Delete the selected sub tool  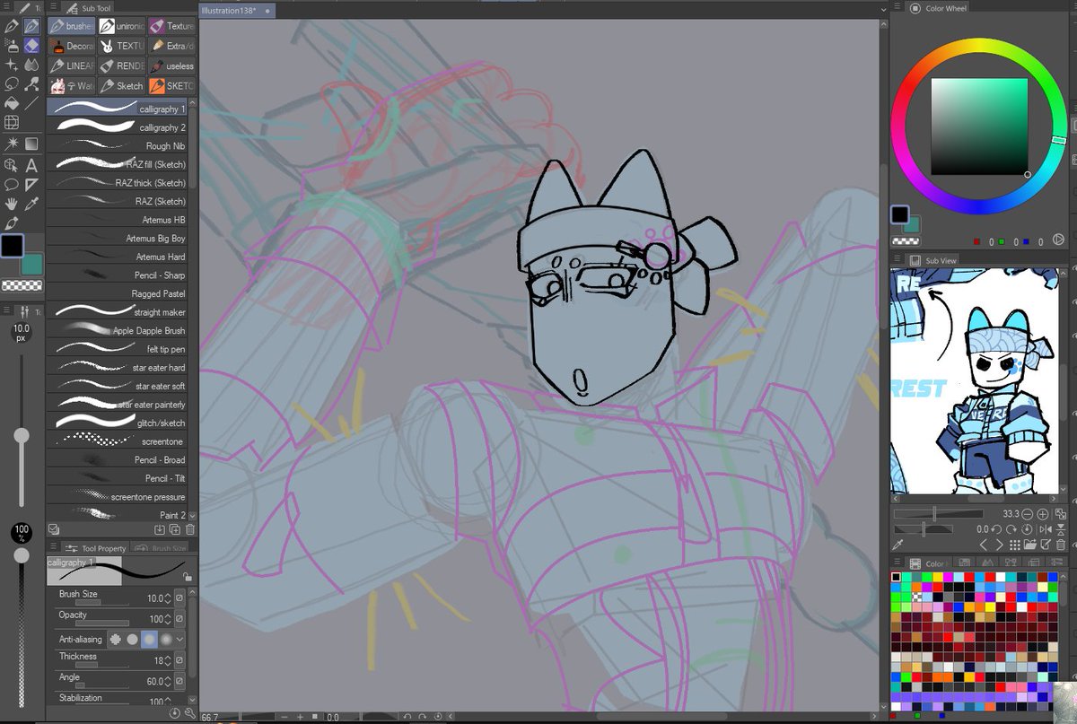tap(189, 530)
